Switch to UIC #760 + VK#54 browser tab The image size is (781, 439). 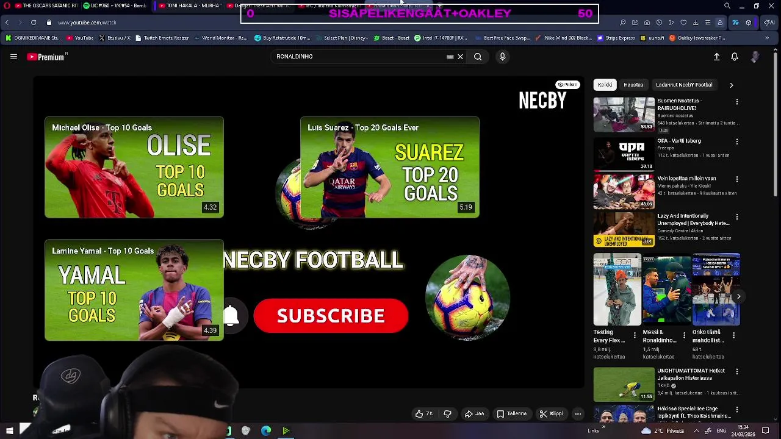pyautogui.click(x=116, y=5)
